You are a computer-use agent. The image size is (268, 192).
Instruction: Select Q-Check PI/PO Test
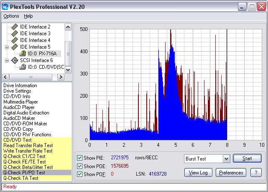[37, 173]
